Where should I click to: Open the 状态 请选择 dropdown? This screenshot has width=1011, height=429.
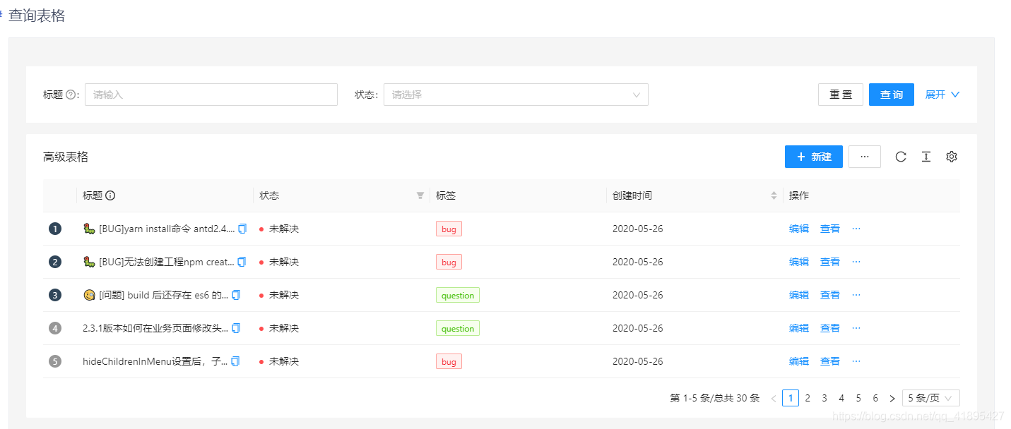[x=516, y=95]
